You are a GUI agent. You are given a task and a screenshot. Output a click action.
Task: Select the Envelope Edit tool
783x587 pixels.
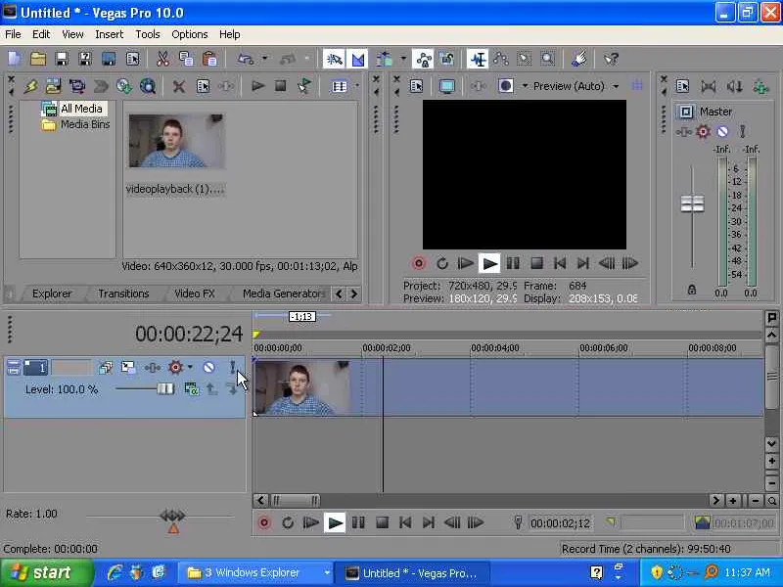pos(501,59)
